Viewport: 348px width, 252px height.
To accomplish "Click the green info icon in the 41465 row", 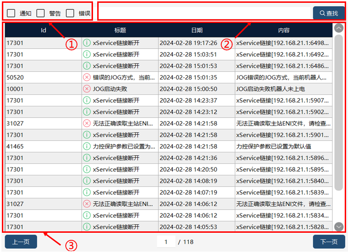I will pyautogui.click(x=87, y=146).
